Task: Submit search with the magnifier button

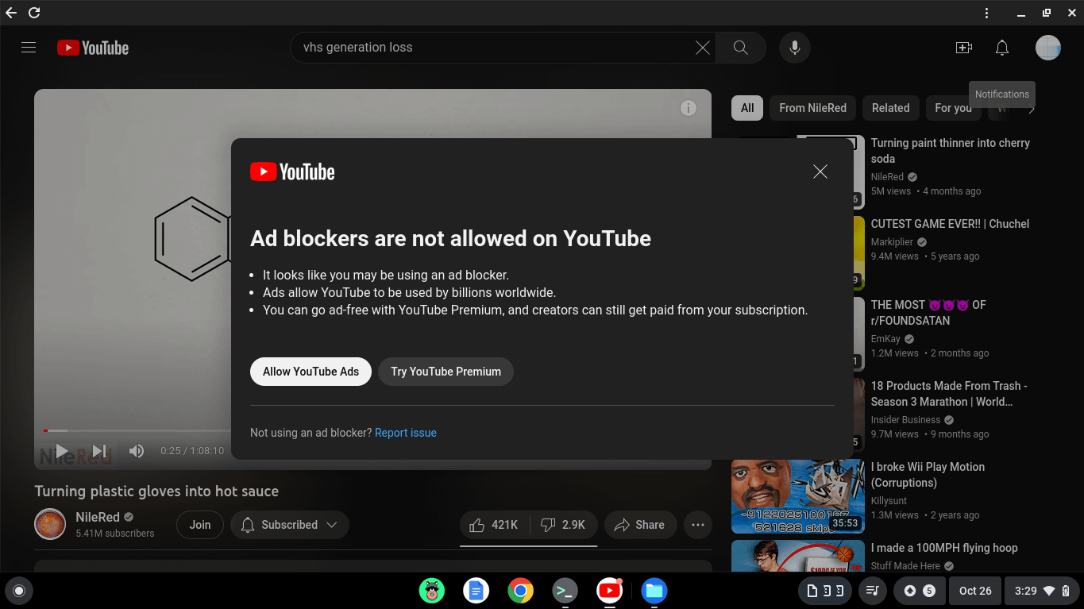Action: (741, 48)
